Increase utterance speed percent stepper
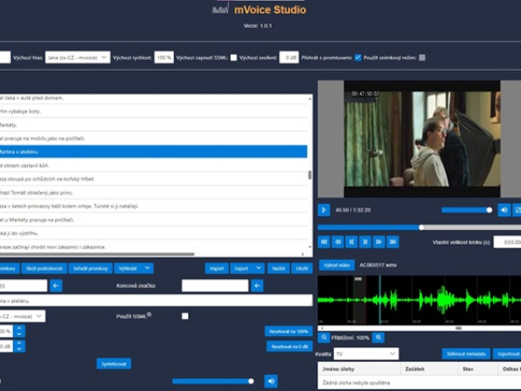 [x=19, y=328]
